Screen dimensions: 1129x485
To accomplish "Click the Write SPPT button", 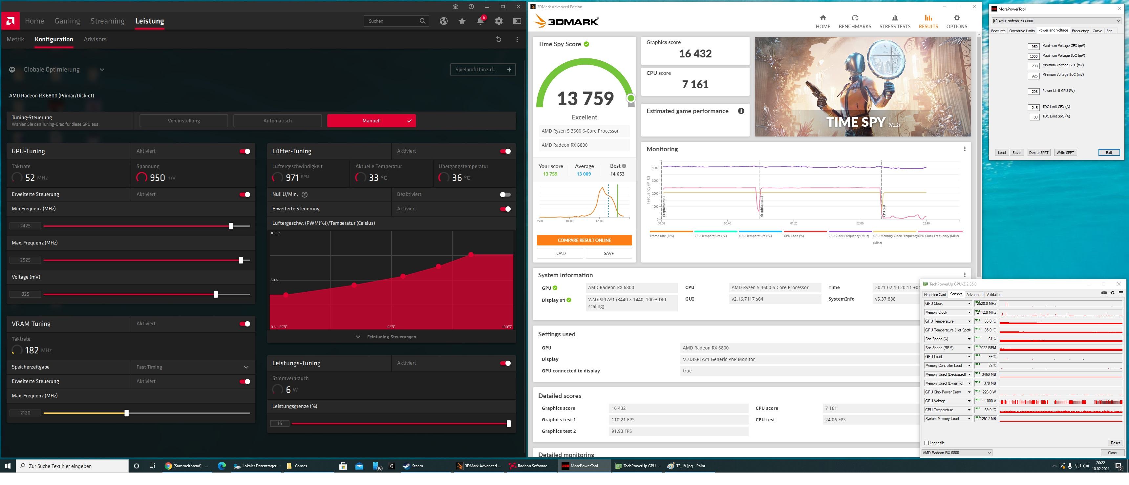I will pyautogui.click(x=1065, y=153).
